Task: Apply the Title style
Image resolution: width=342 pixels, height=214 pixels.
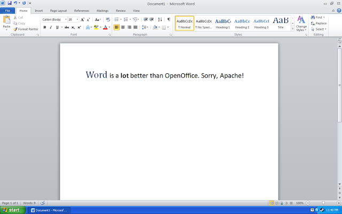Action: pyautogui.click(x=281, y=23)
